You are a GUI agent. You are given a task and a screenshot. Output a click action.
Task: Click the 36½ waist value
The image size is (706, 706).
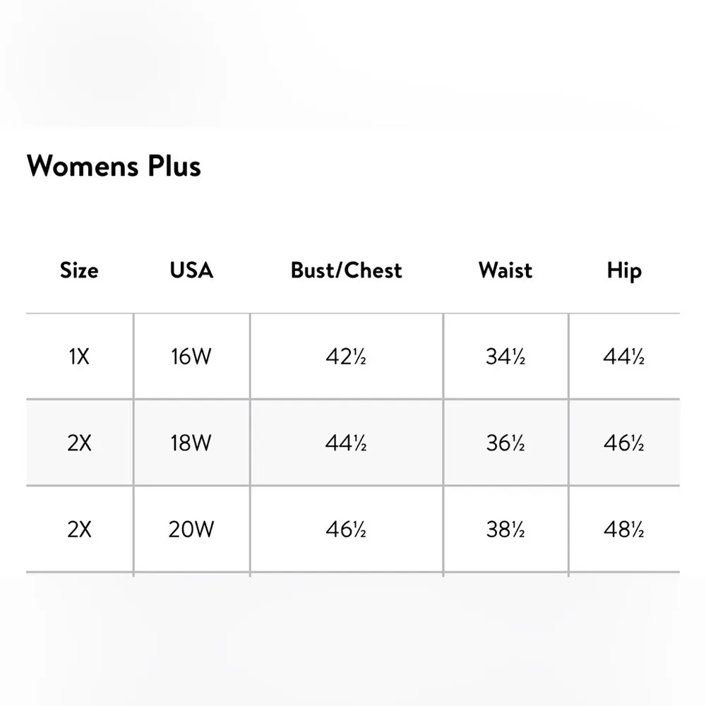505,443
